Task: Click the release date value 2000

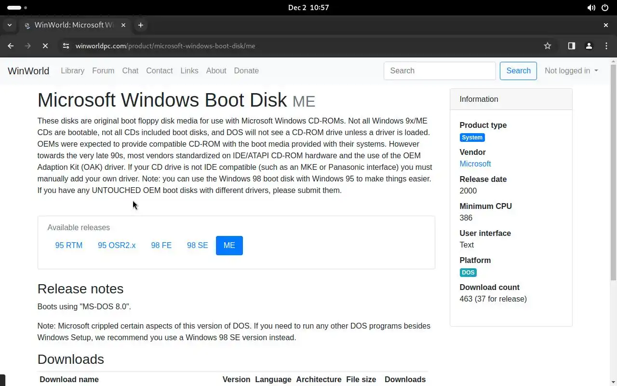Action: coord(468,191)
